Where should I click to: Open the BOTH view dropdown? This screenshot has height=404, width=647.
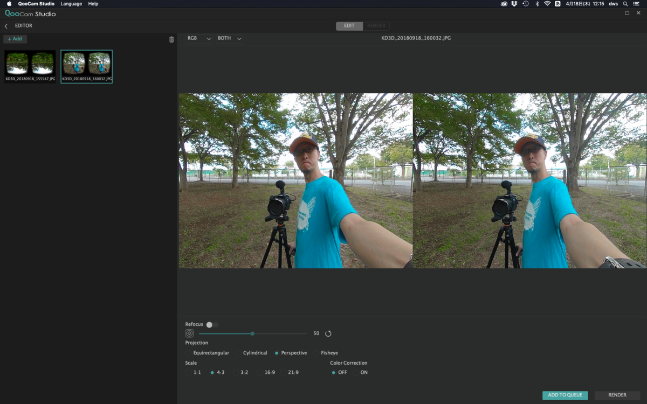pos(229,39)
